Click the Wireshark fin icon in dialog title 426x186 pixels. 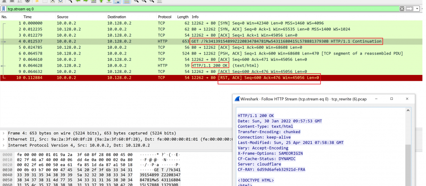point(237,99)
